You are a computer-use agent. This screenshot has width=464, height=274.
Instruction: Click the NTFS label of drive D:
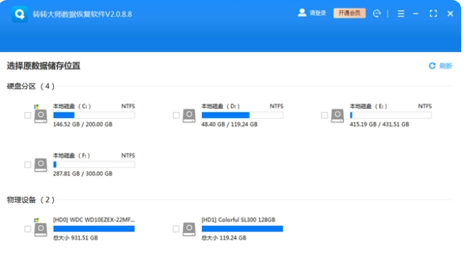coord(276,106)
